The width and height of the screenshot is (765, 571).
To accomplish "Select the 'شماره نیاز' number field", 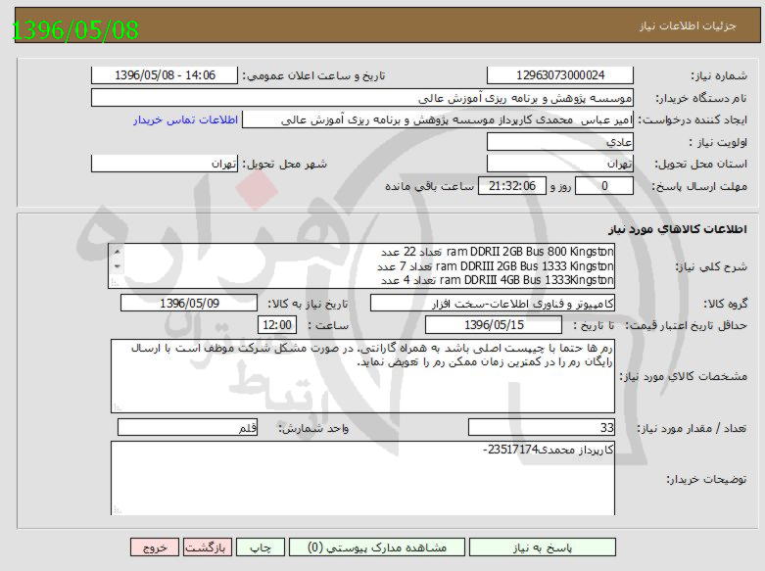I will click(x=560, y=75).
